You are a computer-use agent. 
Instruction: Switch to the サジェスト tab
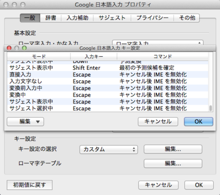pyautogui.click(x=112, y=18)
